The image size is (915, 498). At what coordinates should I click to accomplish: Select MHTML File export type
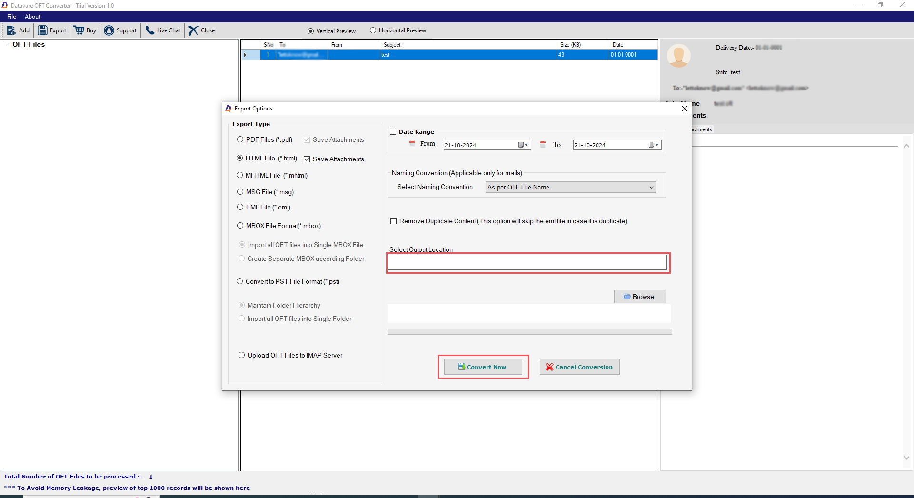coord(240,175)
